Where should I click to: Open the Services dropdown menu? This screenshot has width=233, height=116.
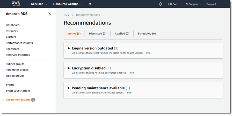(x=39, y=4)
